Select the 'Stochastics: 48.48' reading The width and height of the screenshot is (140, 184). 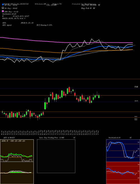click(9, 14)
